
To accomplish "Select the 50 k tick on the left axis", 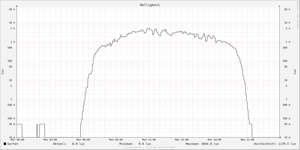I will [x=12, y=9].
